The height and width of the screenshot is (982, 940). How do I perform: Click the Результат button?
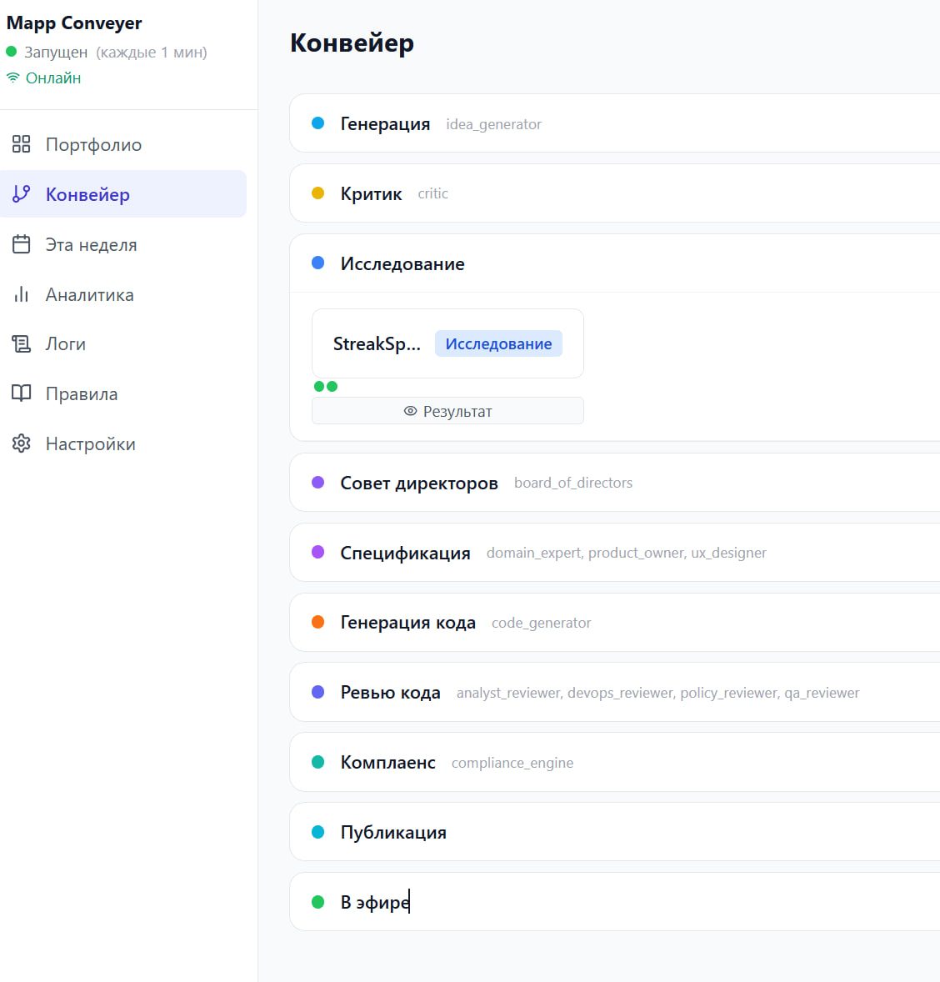(447, 411)
